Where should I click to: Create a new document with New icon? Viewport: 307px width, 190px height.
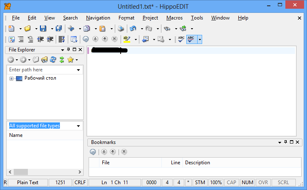pos(12,29)
